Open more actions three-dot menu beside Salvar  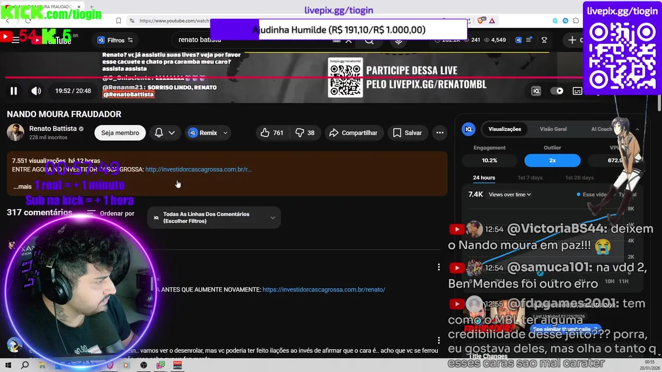[x=440, y=133]
